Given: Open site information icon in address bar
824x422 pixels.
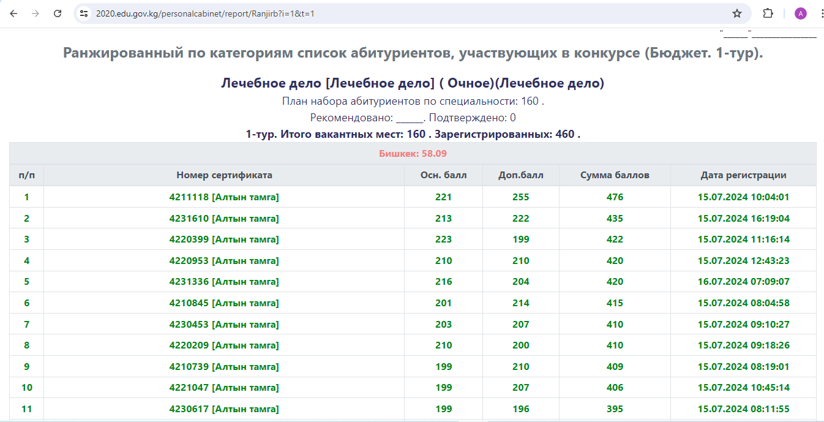Looking at the screenshot, I should [84, 13].
